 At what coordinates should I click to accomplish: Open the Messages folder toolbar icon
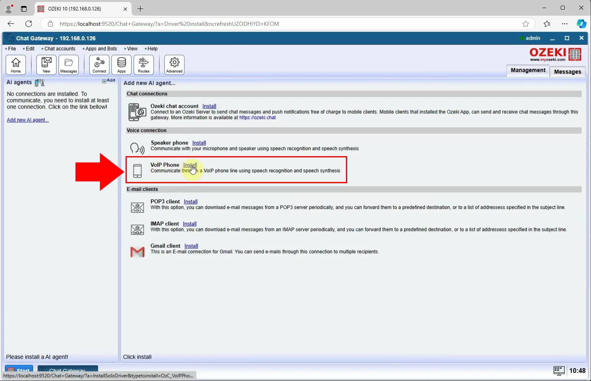(69, 65)
